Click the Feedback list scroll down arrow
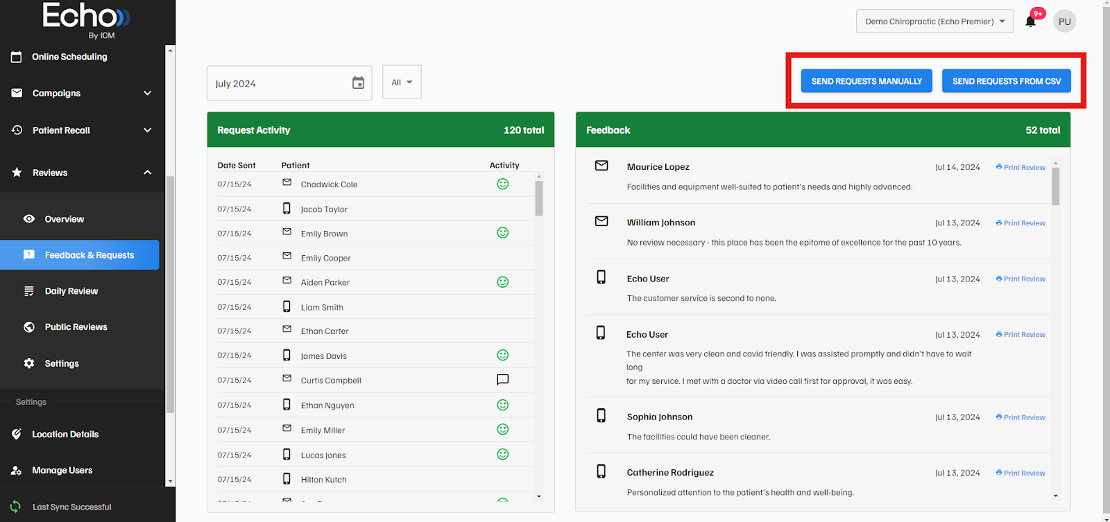Image resolution: width=1110 pixels, height=522 pixels. pyautogui.click(x=1056, y=496)
